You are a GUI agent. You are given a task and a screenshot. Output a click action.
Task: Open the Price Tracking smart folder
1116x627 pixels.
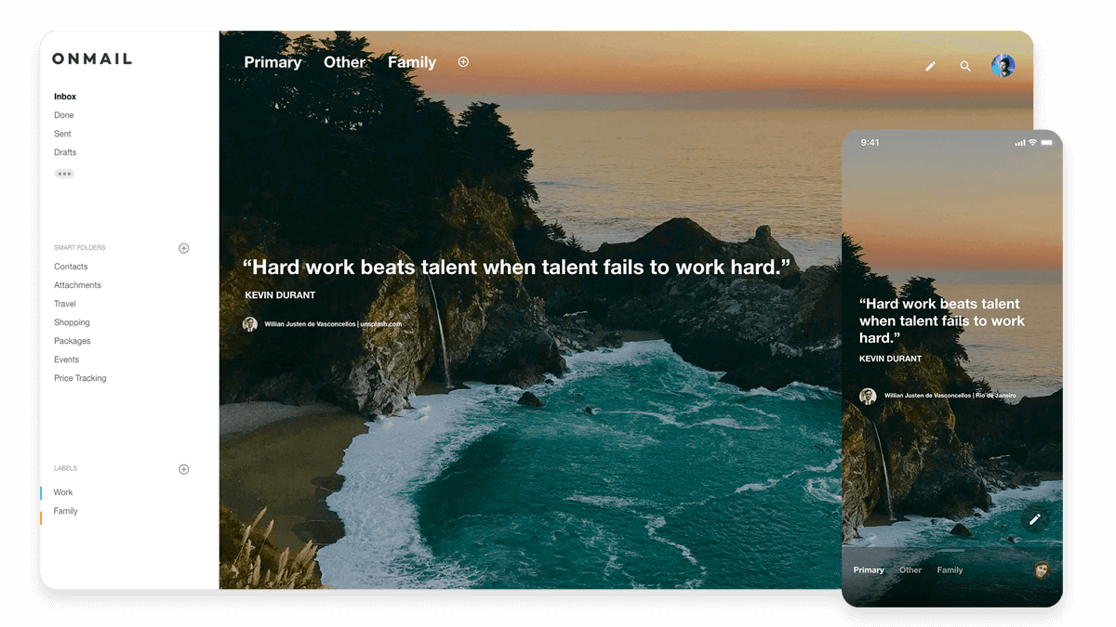pyautogui.click(x=80, y=378)
